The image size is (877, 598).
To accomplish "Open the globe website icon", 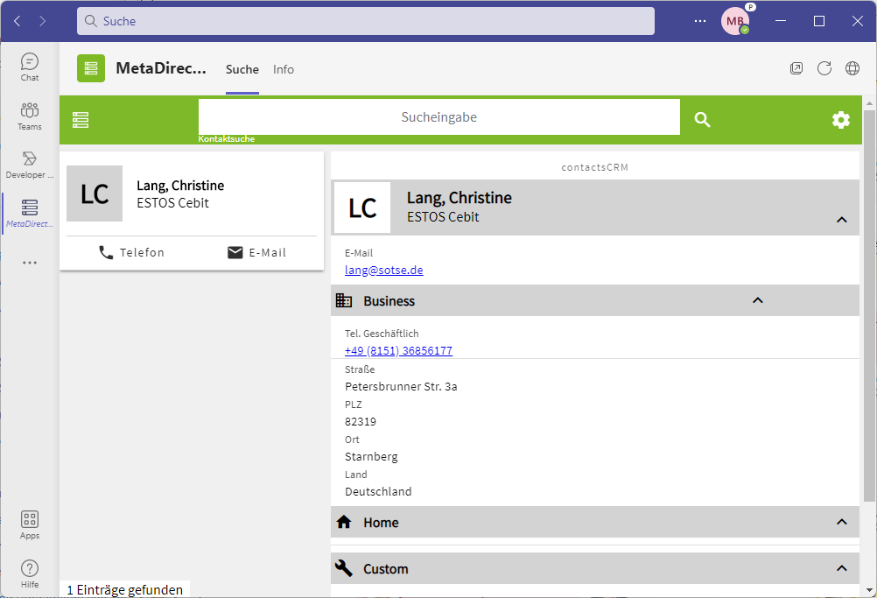I will [852, 68].
